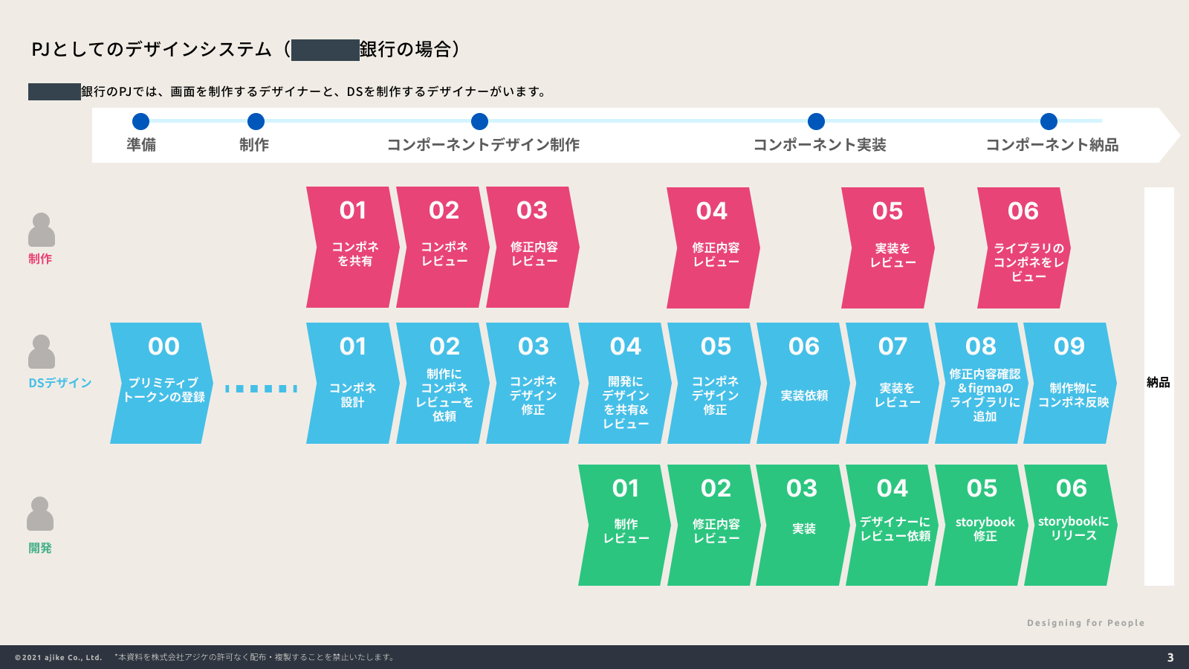
Task: Click the Designing for People tagline
Action: [x=1086, y=623]
